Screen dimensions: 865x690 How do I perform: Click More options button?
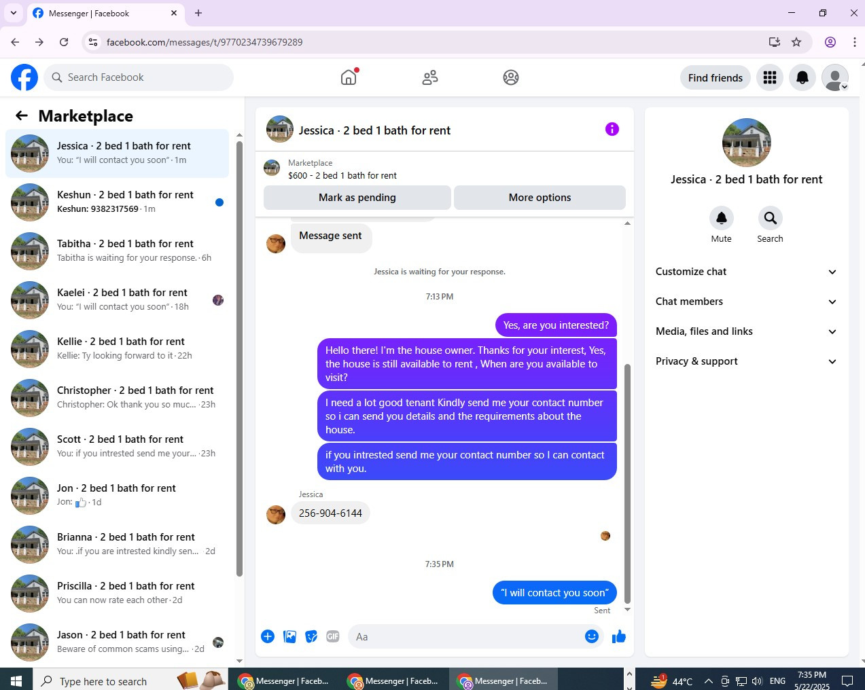pyautogui.click(x=540, y=198)
